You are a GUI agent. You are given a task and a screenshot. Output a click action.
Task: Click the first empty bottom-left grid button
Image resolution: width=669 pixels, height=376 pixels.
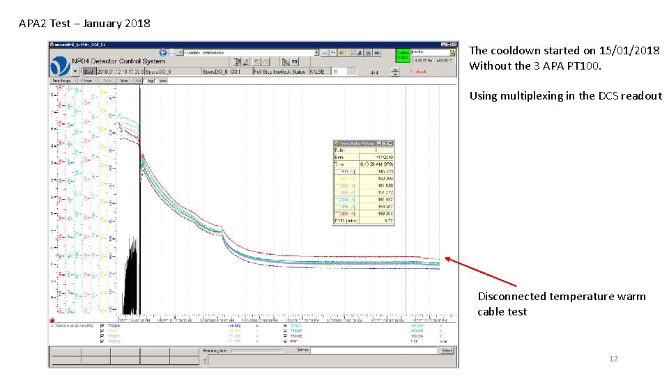(66, 351)
